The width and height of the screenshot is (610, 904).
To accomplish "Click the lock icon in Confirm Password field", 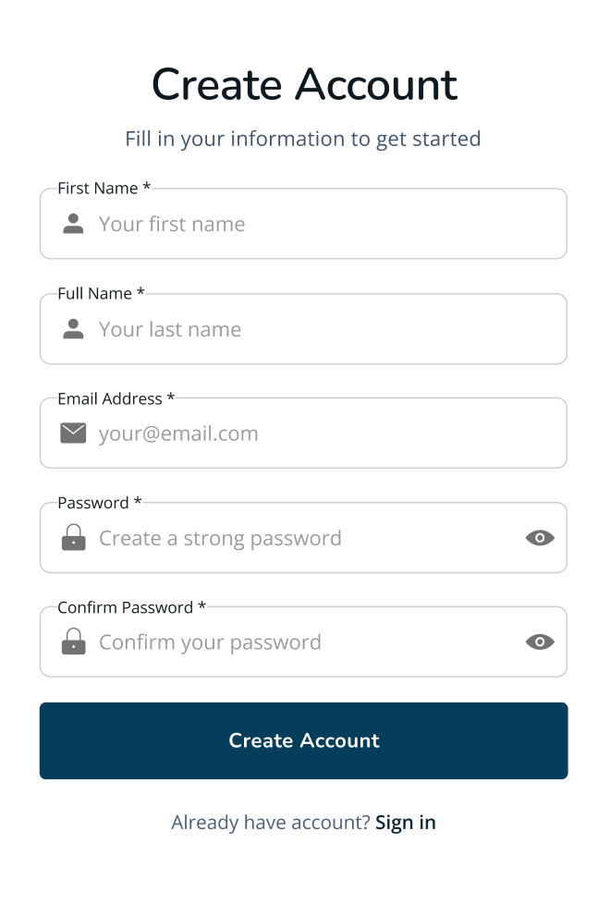I will coord(73,641).
